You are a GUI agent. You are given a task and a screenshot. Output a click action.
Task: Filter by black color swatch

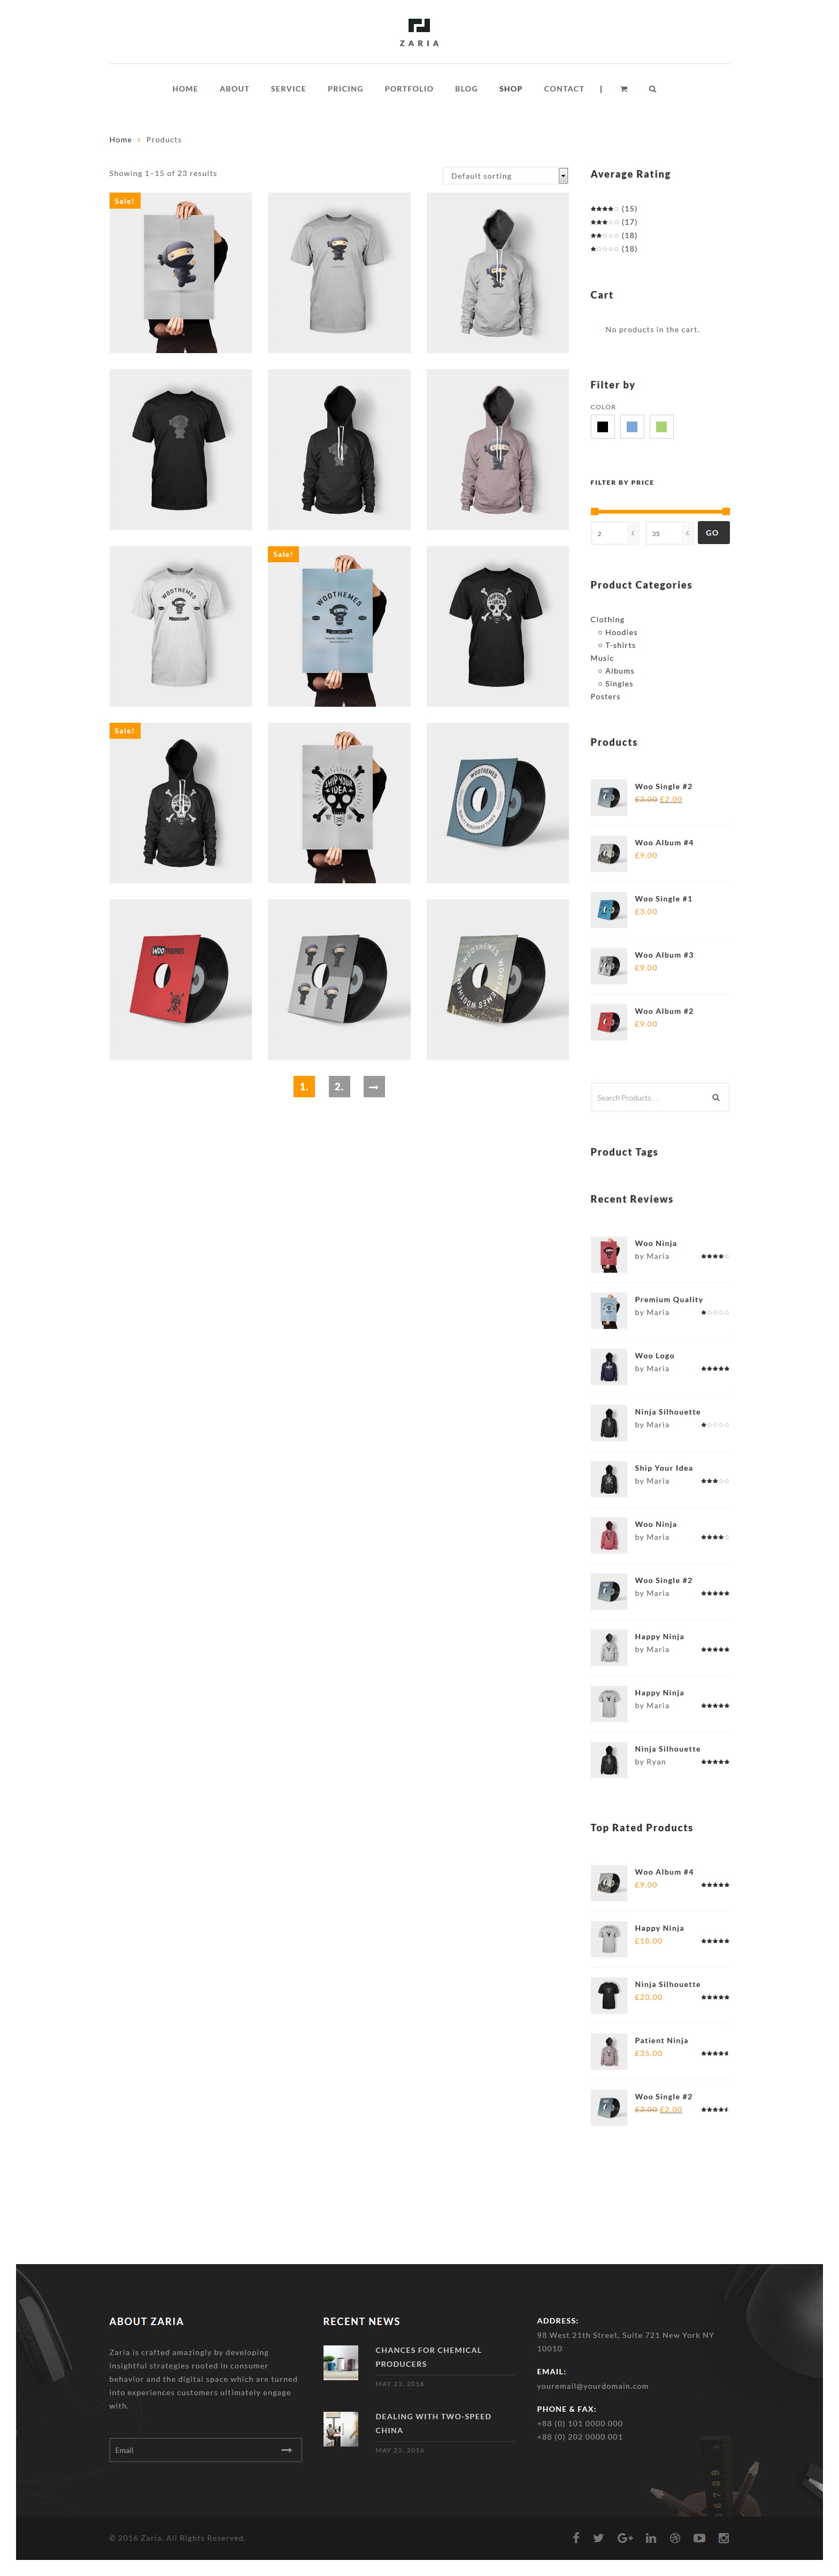tap(602, 427)
